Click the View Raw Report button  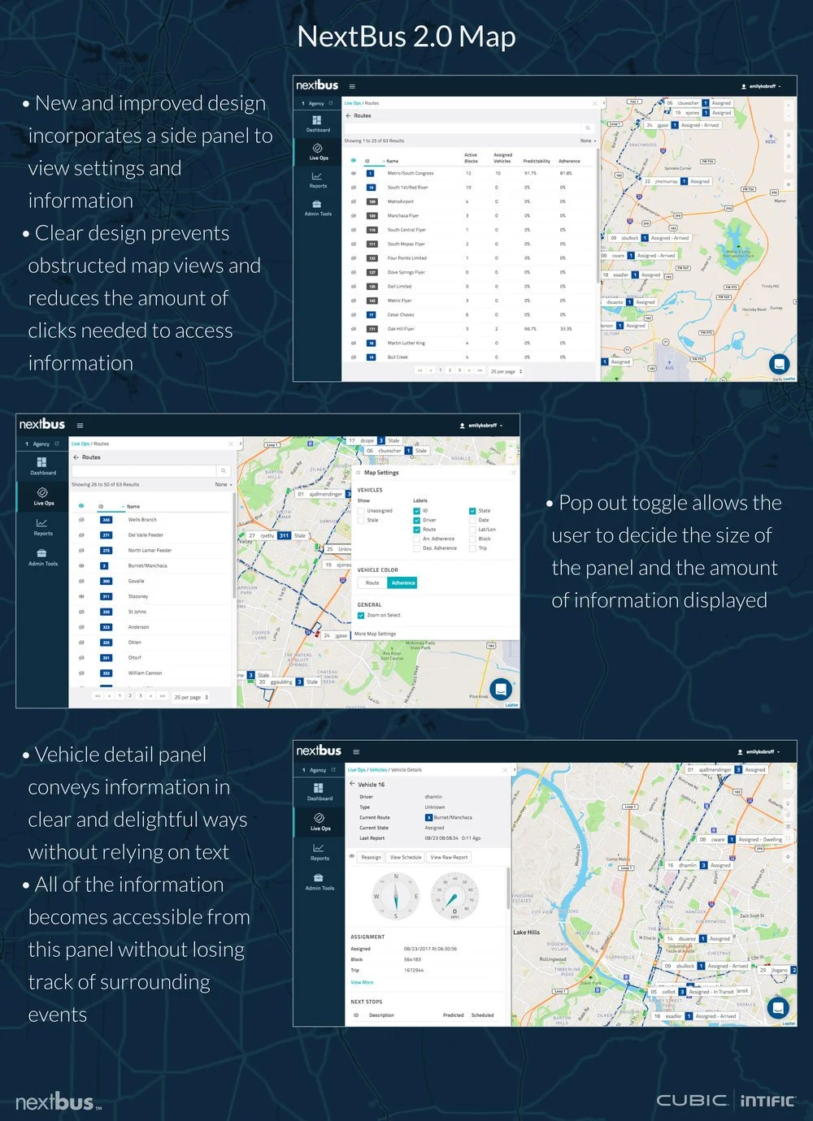(x=449, y=857)
